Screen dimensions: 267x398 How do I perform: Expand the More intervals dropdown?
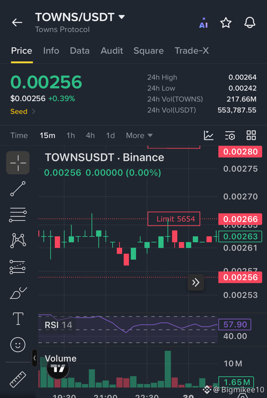tap(139, 135)
